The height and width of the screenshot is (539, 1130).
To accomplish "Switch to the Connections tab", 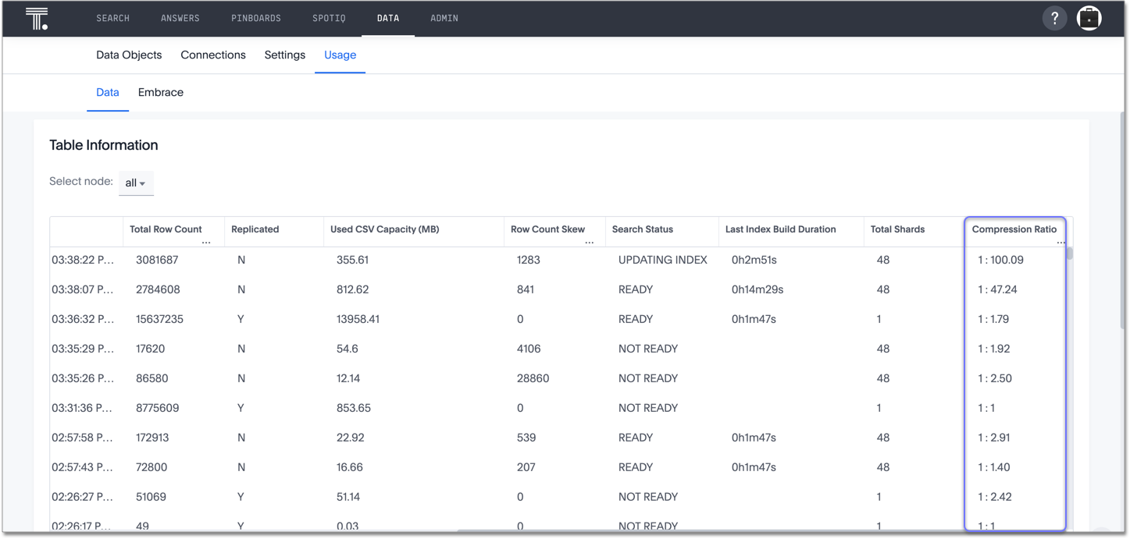I will [213, 55].
